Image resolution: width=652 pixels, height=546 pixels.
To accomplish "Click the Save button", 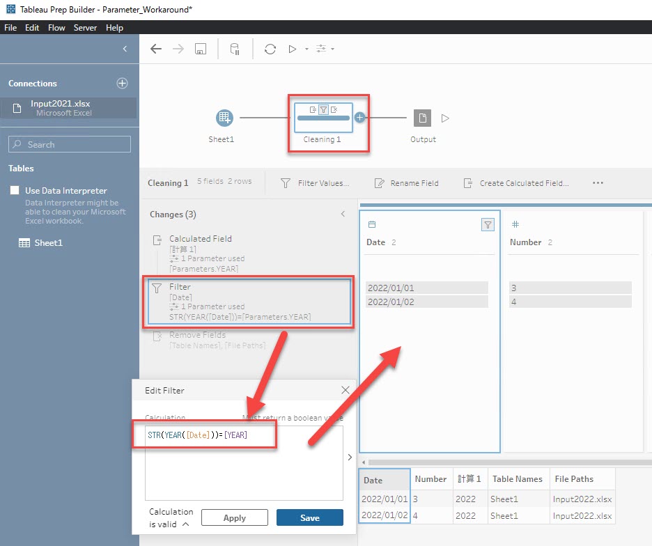I will click(x=310, y=517).
